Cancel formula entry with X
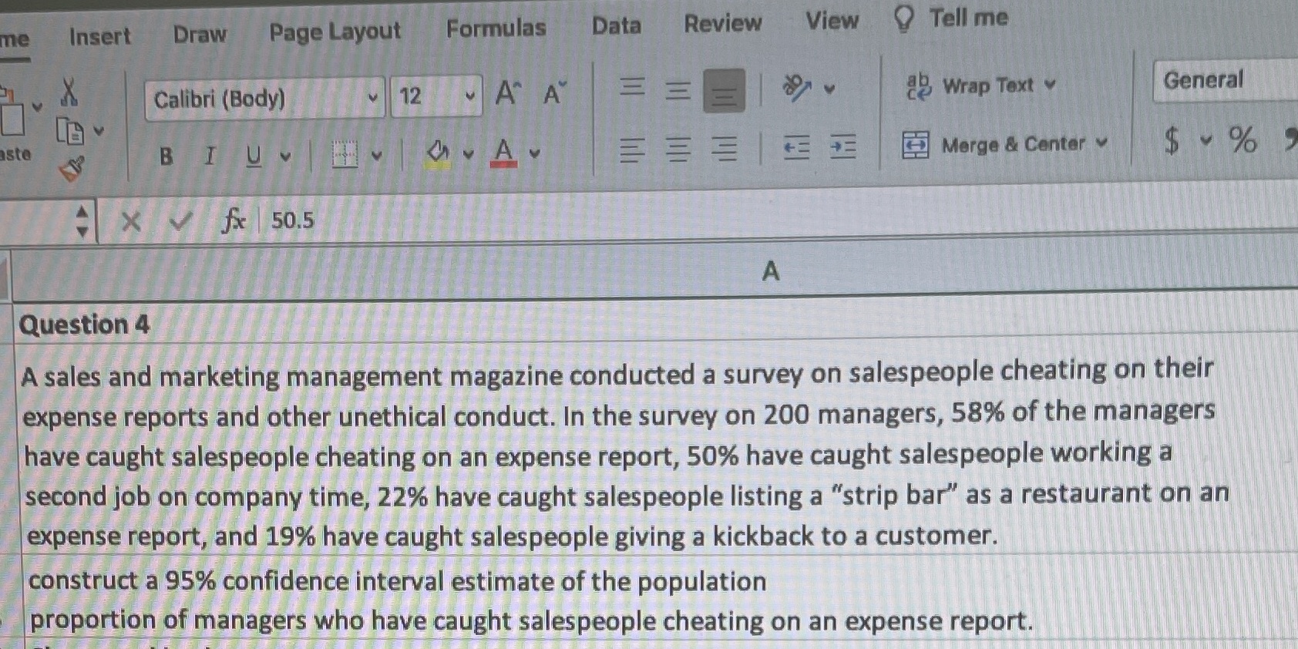Image resolution: width=1298 pixels, height=649 pixels. pyautogui.click(x=131, y=222)
